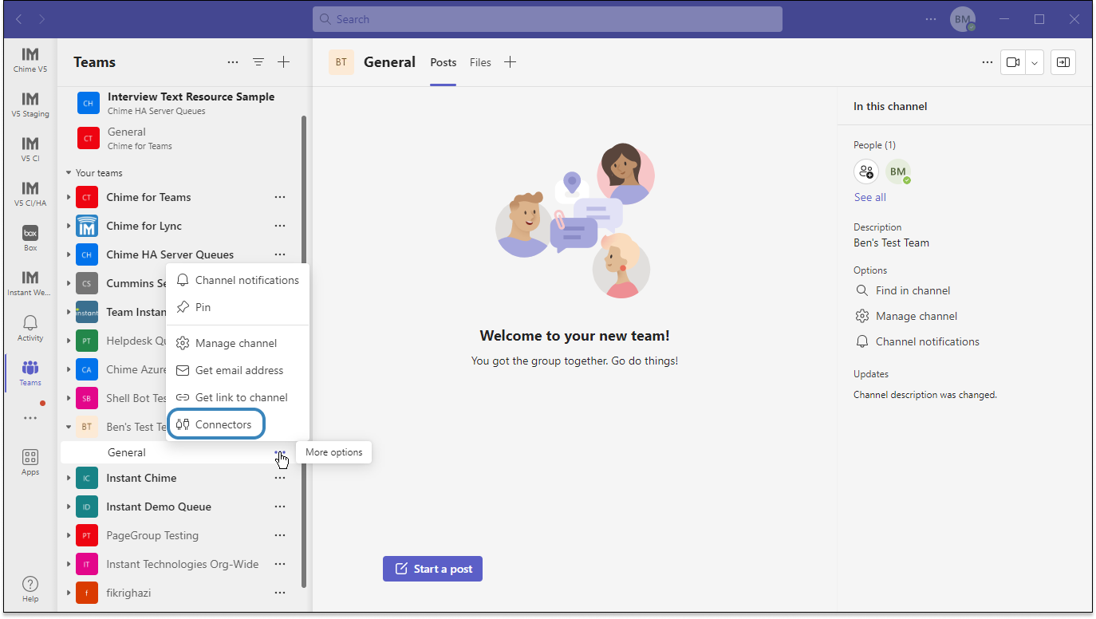Select Channel notifications in the context menu
This screenshot has width=1096, height=619.
(x=238, y=280)
